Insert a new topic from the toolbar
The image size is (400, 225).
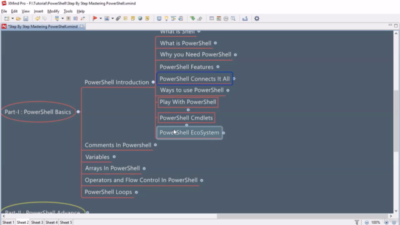pyautogui.click(x=57, y=19)
